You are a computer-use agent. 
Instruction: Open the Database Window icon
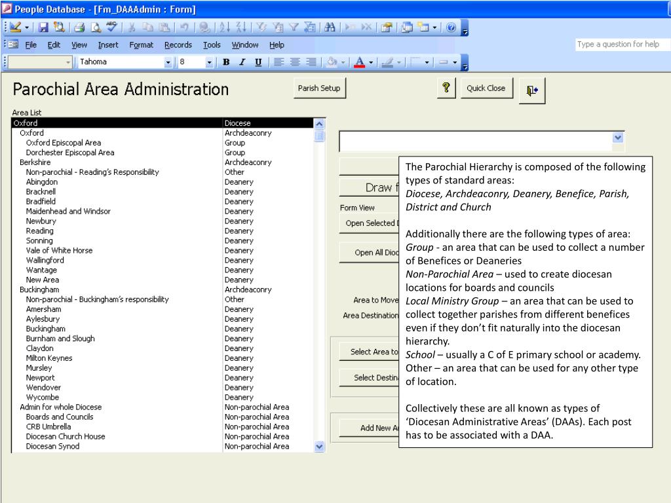tap(407, 28)
